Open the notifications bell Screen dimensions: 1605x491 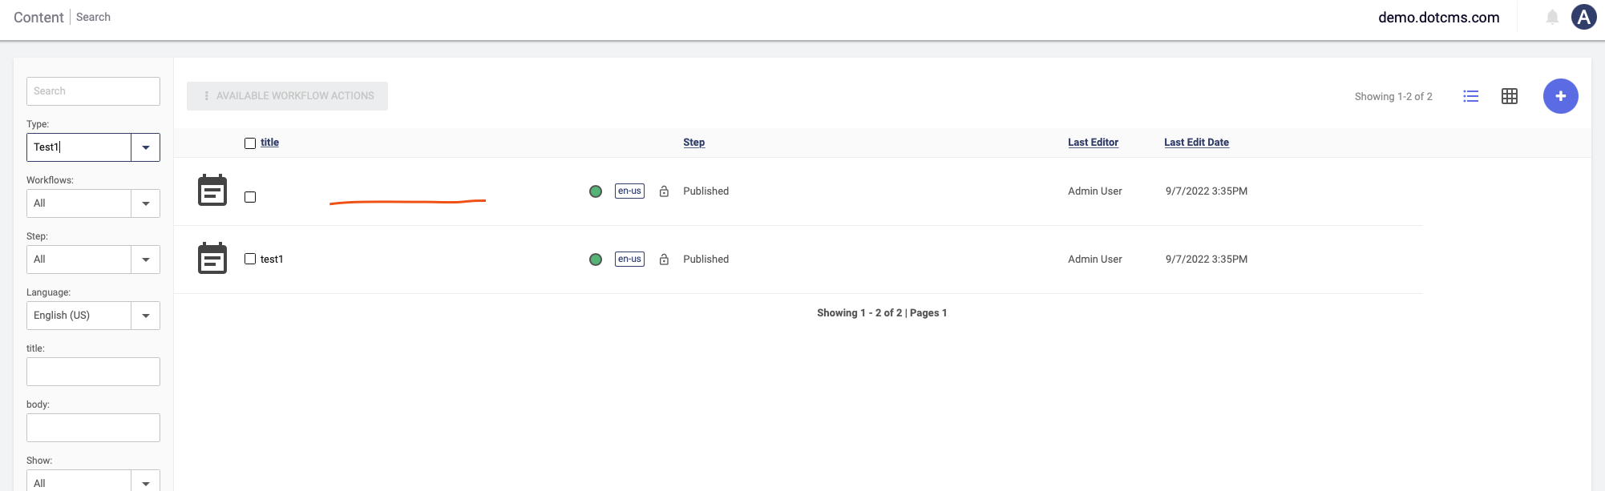1552,17
